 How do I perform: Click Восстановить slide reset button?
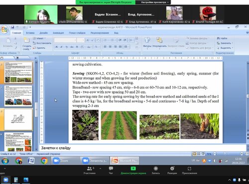tap(42, 43)
